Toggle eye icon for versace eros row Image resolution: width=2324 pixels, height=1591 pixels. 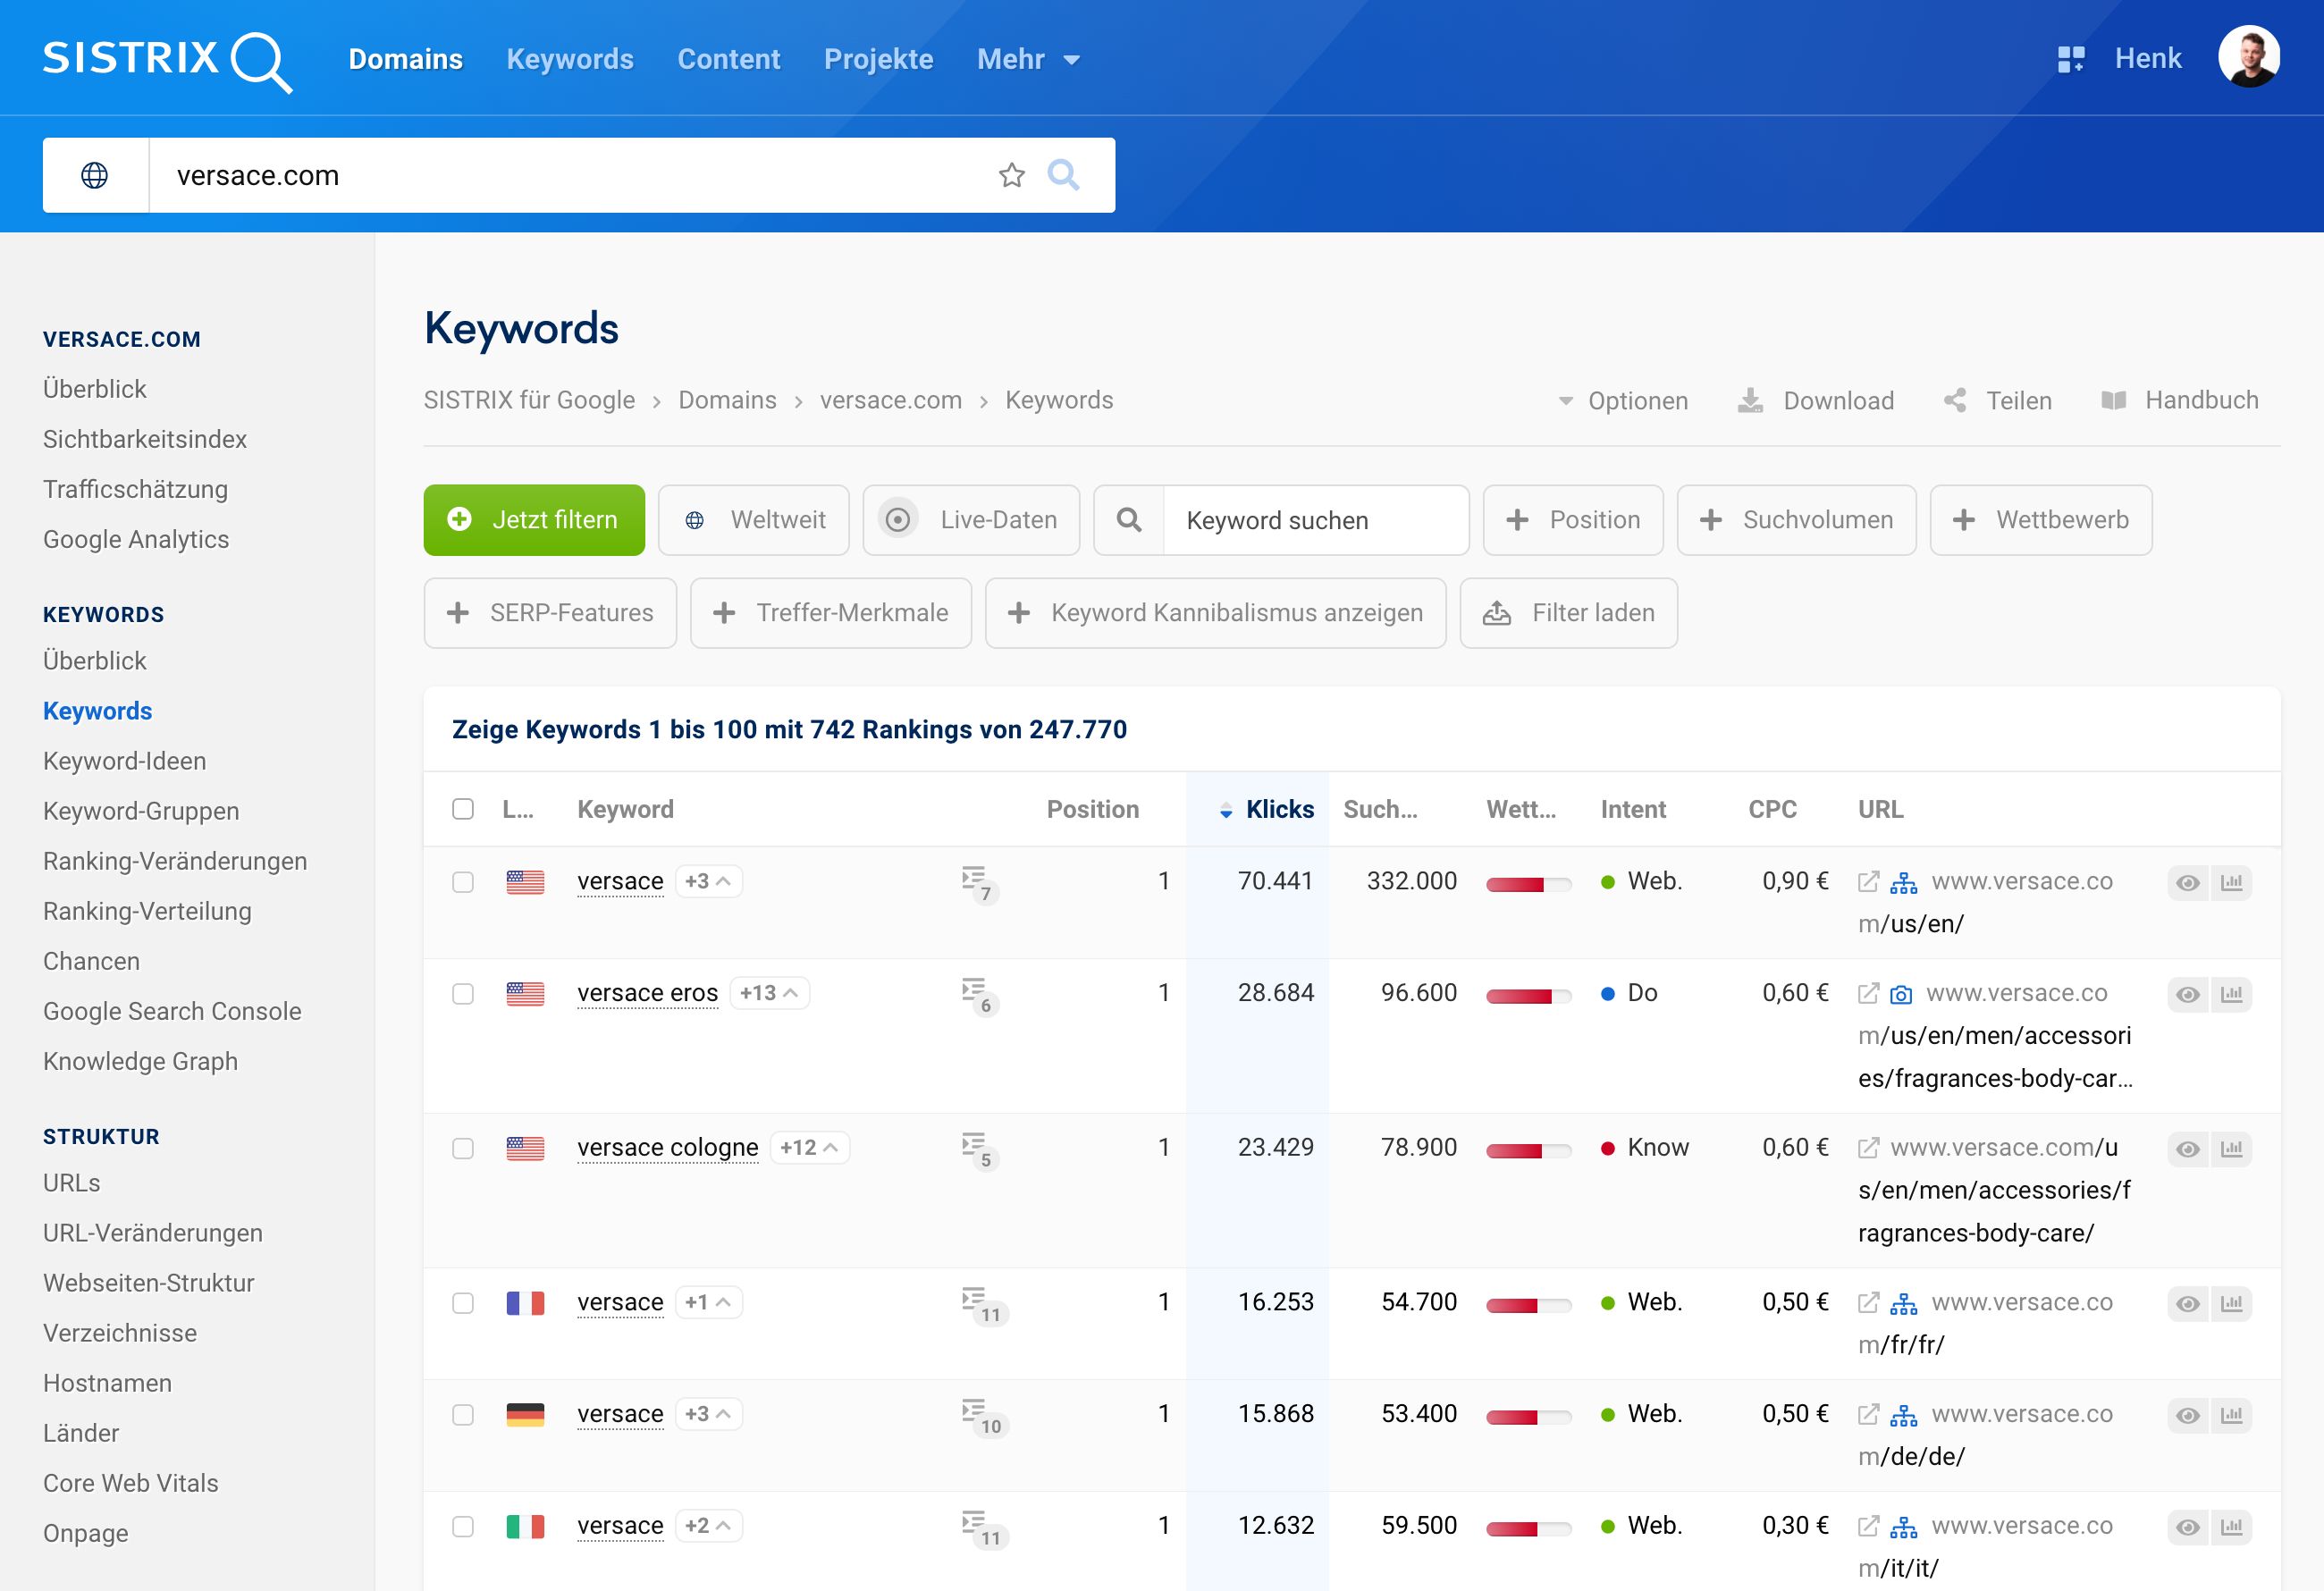[2188, 994]
